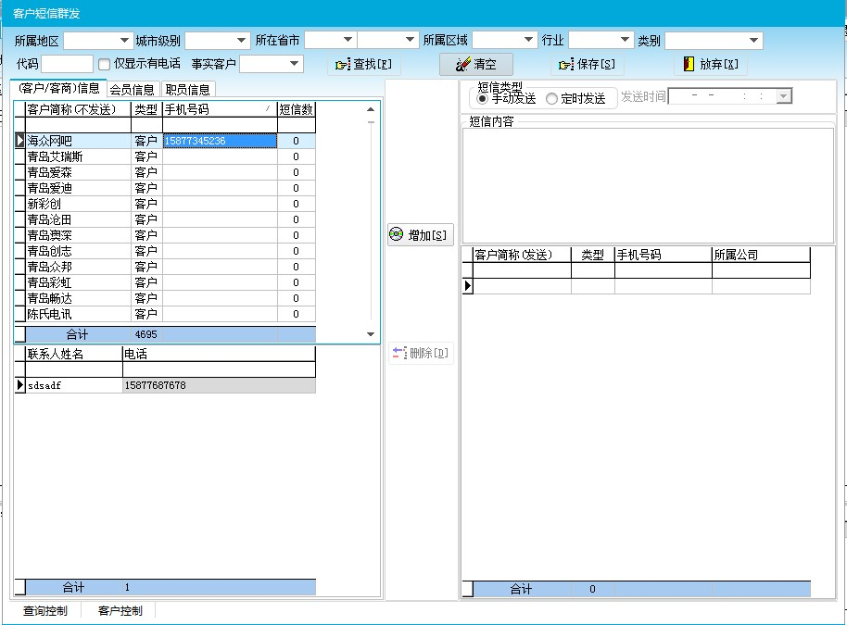Open the 行业 dropdown
847x625 pixels.
[625, 40]
